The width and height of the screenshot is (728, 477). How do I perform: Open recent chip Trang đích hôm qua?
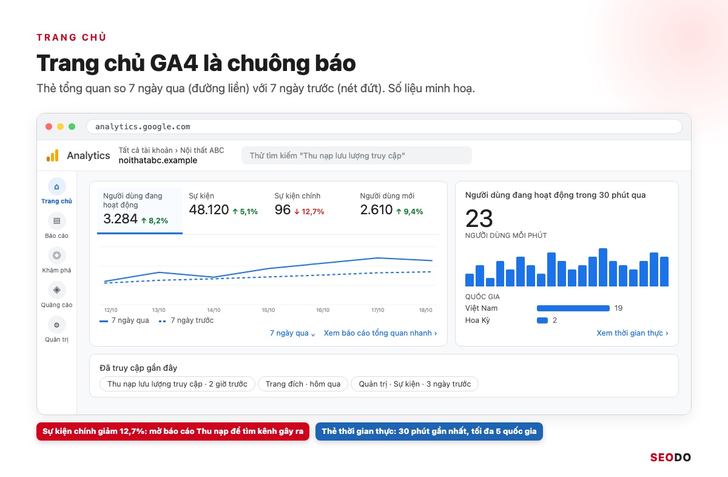tap(303, 384)
